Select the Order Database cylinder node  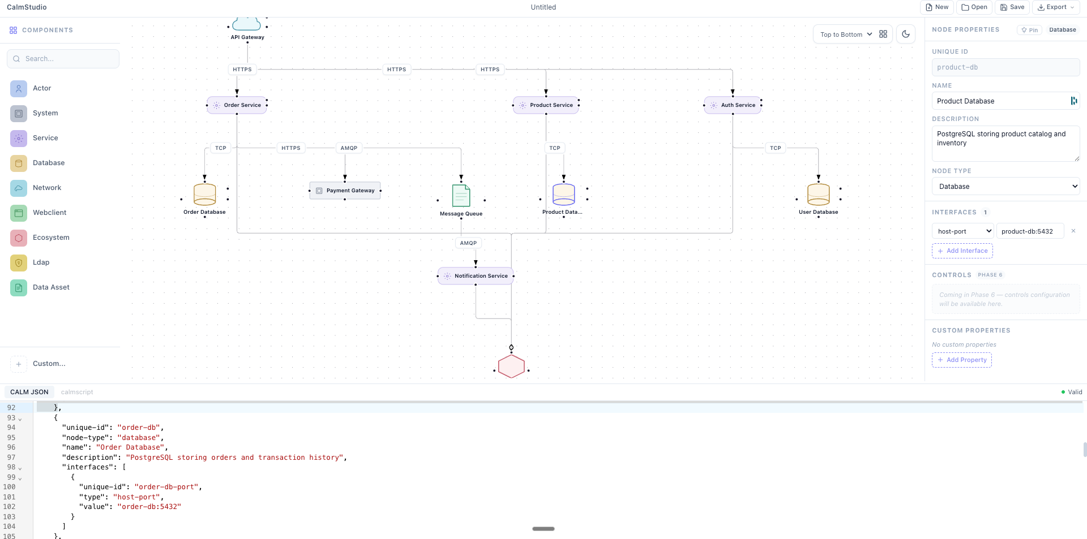click(x=204, y=194)
